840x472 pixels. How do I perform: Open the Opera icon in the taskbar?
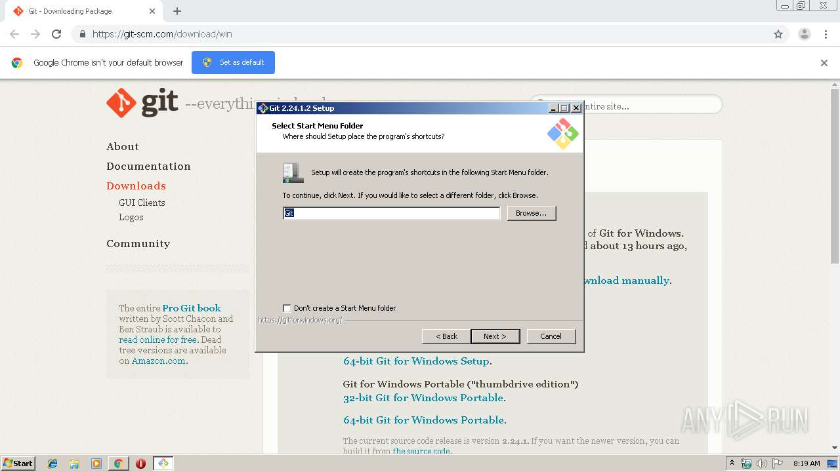[140, 463]
